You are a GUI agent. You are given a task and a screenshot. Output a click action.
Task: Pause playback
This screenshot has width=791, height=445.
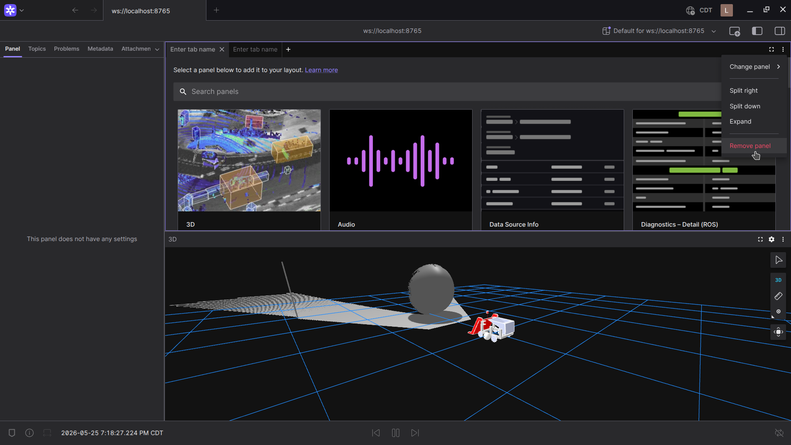[x=395, y=433]
